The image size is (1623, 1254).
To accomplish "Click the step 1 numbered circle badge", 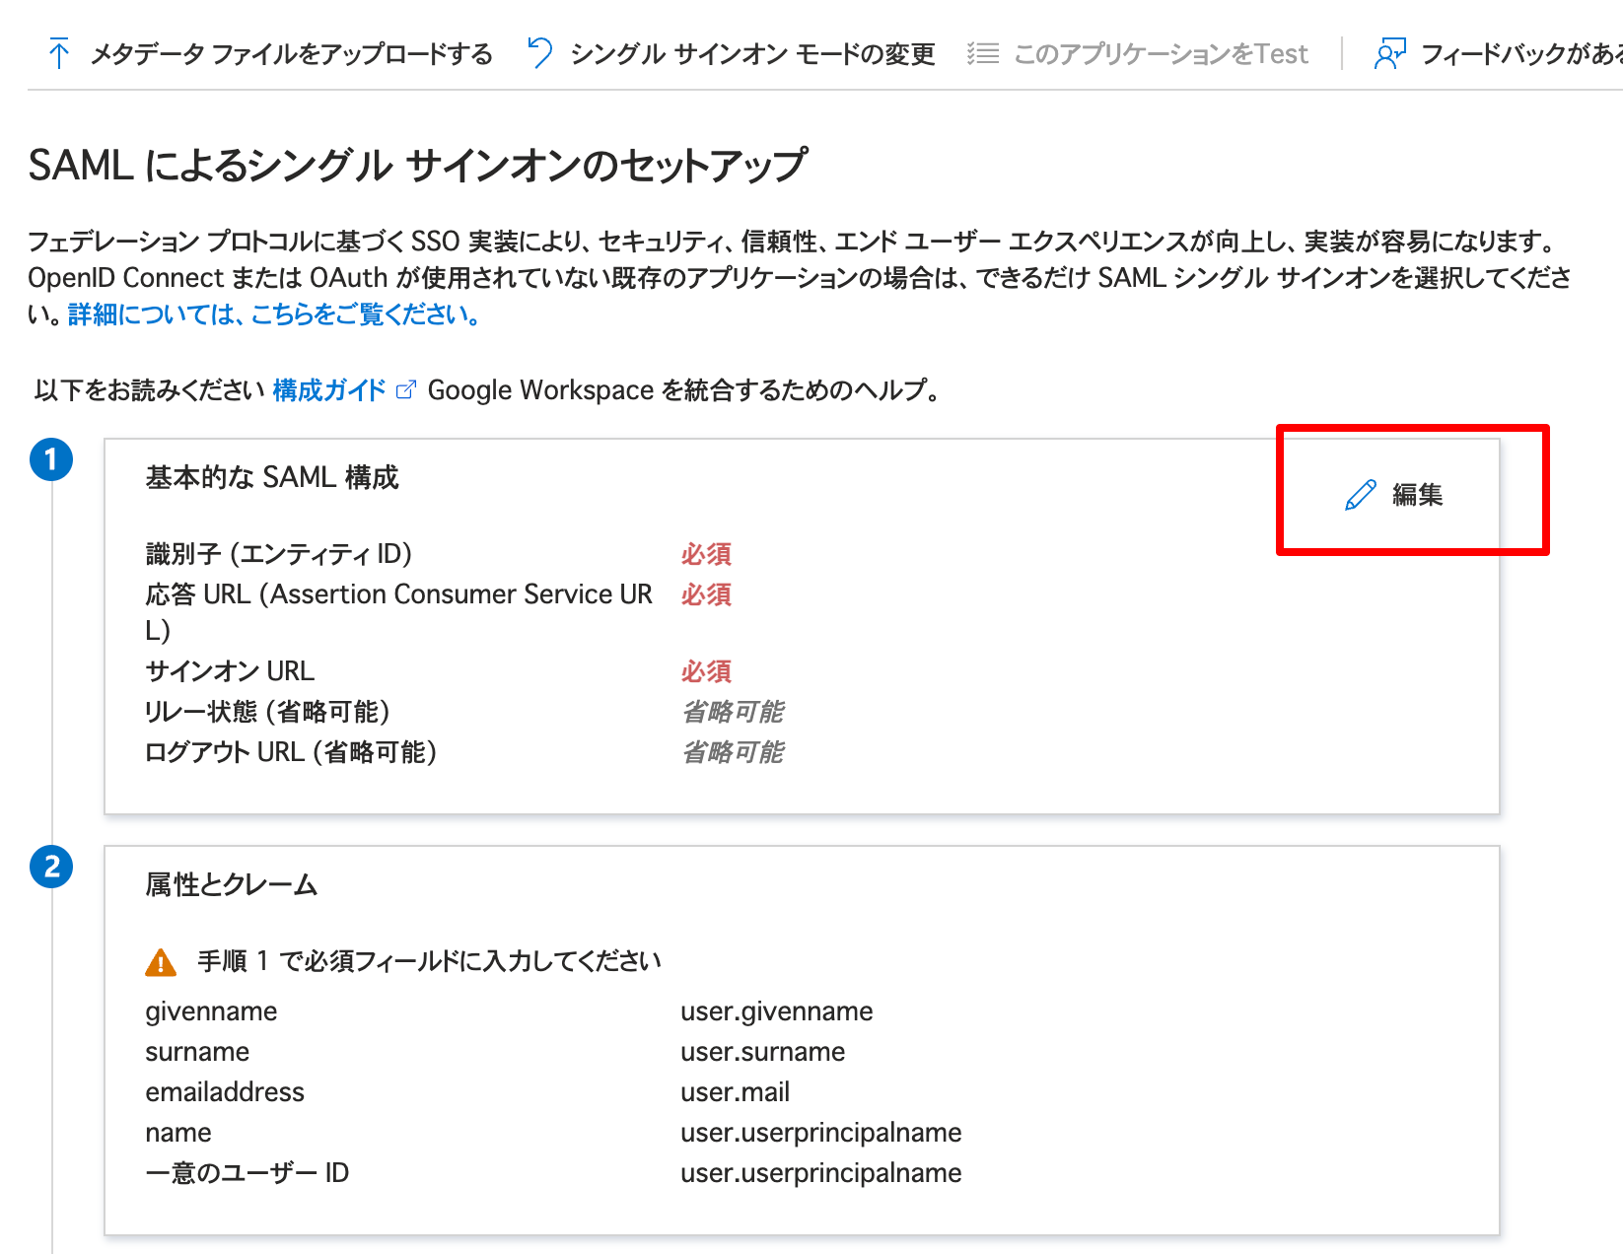I will tap(52, 458).
